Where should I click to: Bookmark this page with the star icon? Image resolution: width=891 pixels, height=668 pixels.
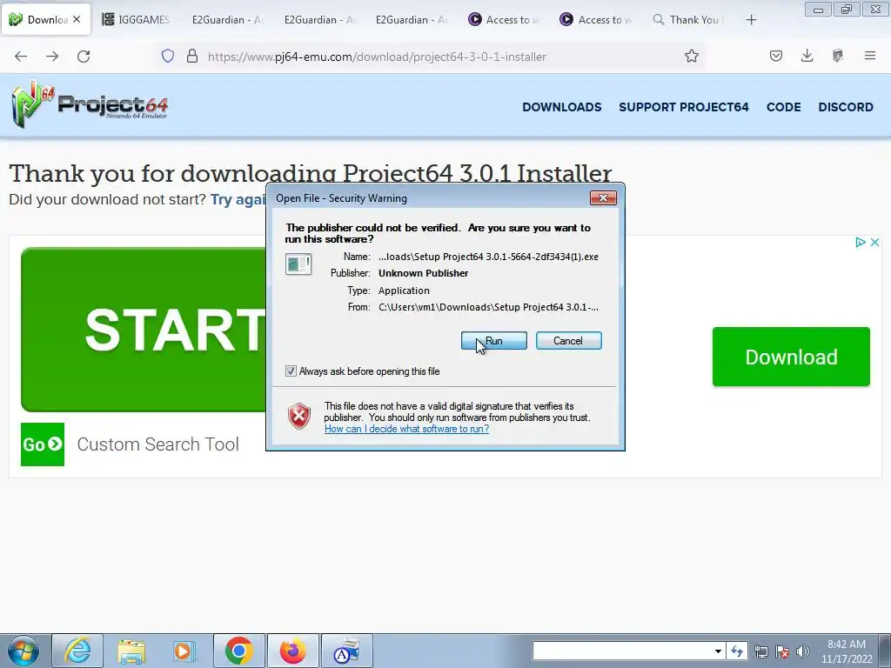[x=692, y=56]
